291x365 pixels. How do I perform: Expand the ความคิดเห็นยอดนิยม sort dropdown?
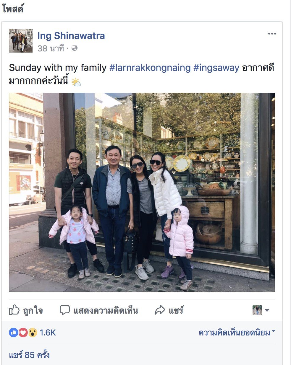tap(237, 333)
